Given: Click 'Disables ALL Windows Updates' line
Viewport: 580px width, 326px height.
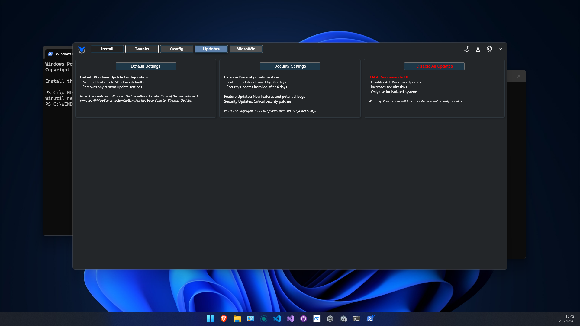Looking at the screenshot, I should [395, 82].
